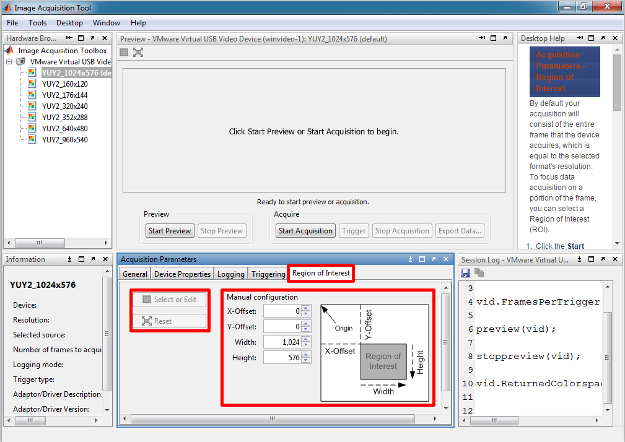This screenshot has height=442, width=625.
Task: Click Acquisition Parameters horizontal scrollbar
Action: [273, 419]
